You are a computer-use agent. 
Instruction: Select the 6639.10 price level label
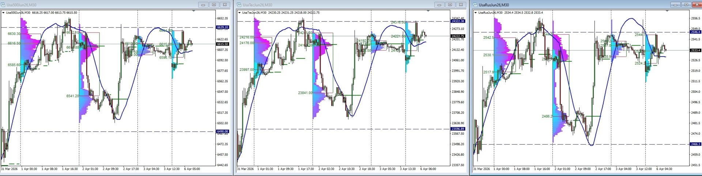click(222, 27)
